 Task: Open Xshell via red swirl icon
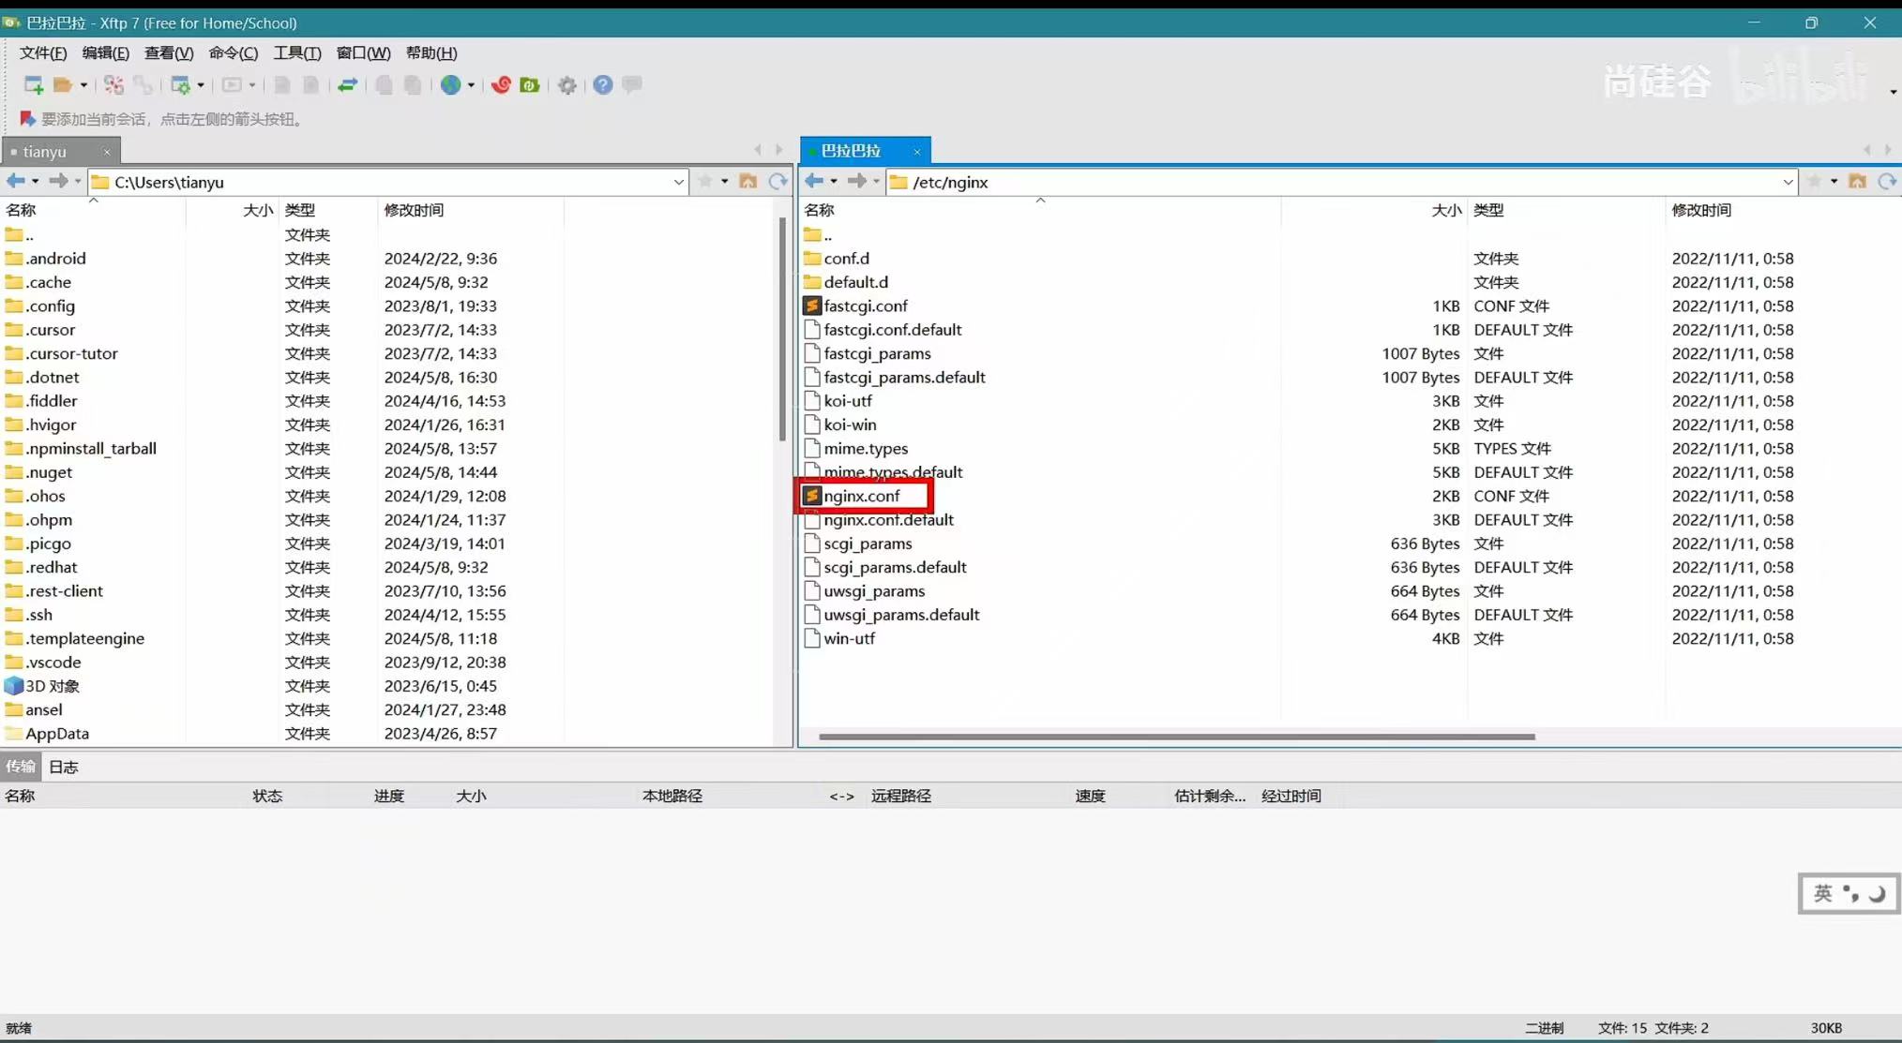[x=501, y=85]
